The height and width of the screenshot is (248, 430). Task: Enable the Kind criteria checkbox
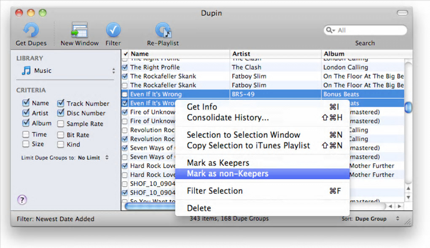[61, 144]
